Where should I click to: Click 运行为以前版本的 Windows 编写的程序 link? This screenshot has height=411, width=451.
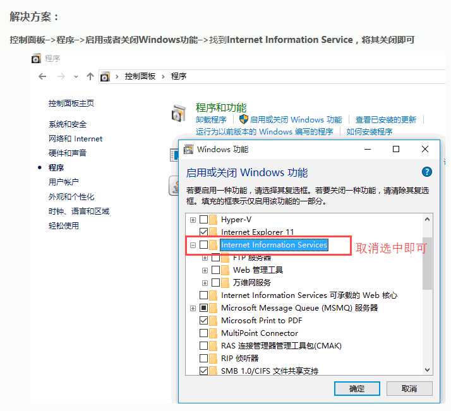pos(264,132)
